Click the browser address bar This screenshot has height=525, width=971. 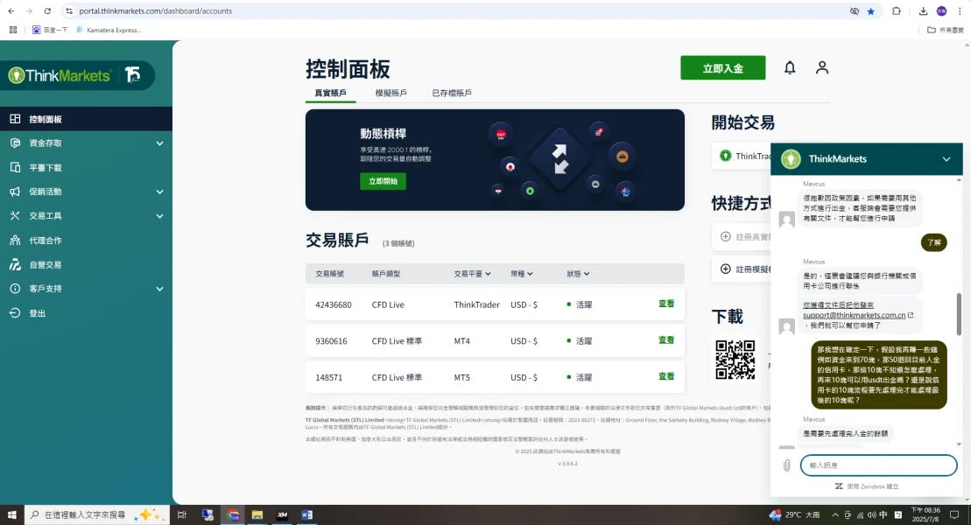click(458, 11)
